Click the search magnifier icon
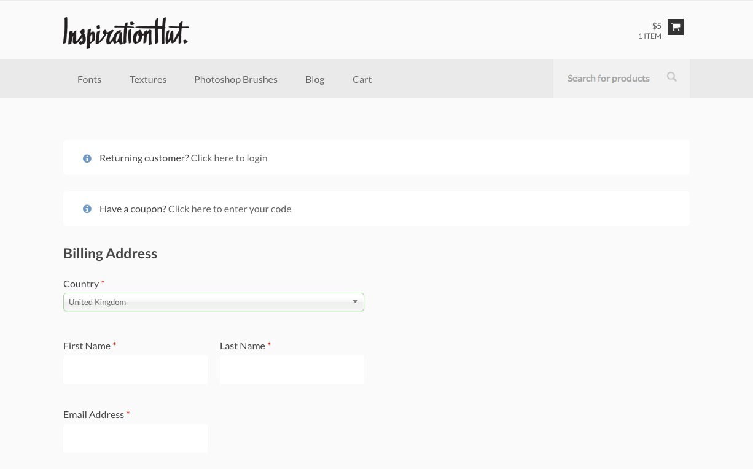The height and width of the screenshot is (469, 753). 671,77
